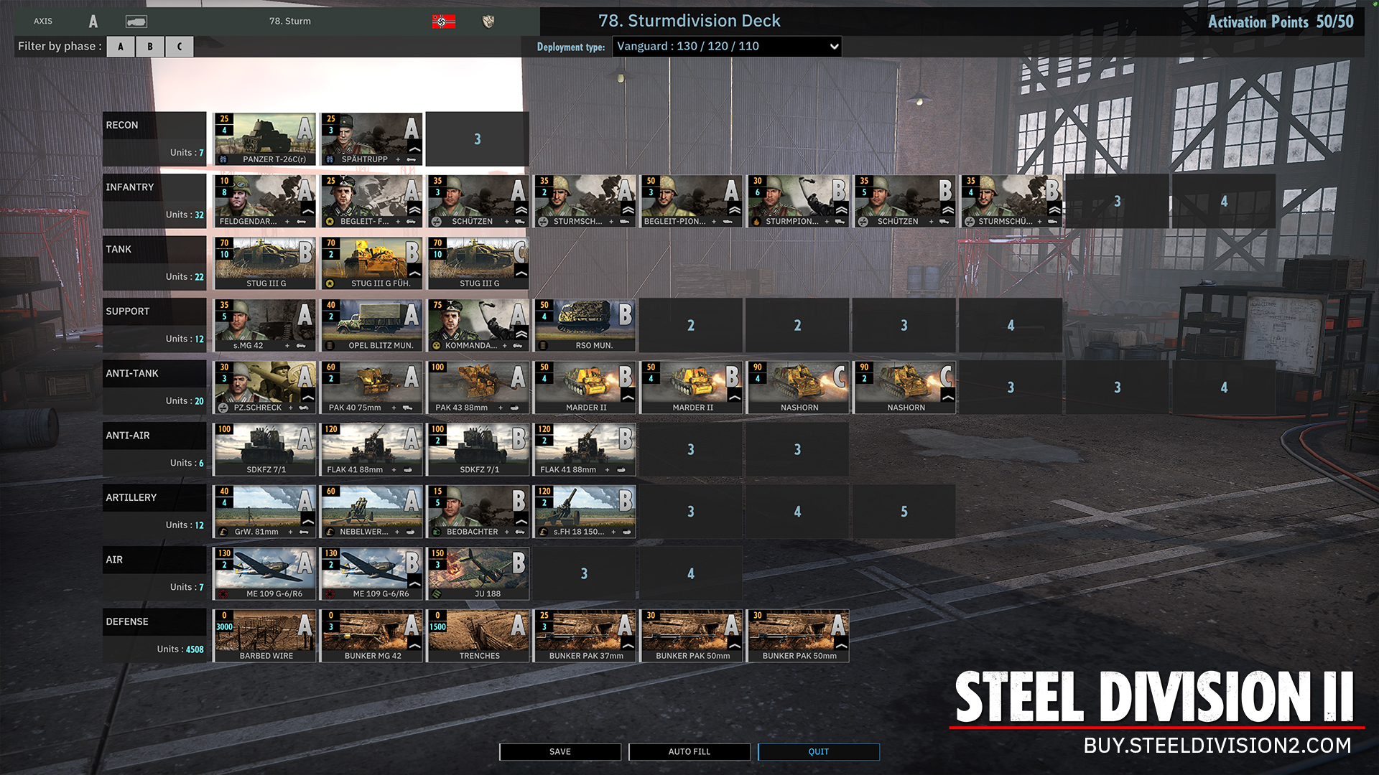Expand the empty Recon slot costing 3
The width and height of the screenshot is (1379, 775).
477,139
